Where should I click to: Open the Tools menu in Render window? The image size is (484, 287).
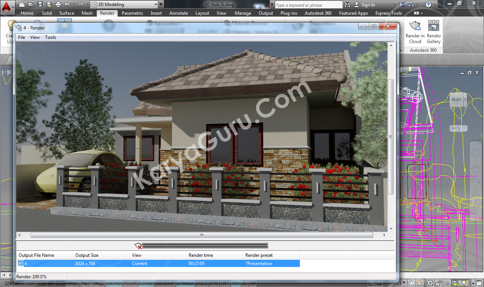click(50, 37)
